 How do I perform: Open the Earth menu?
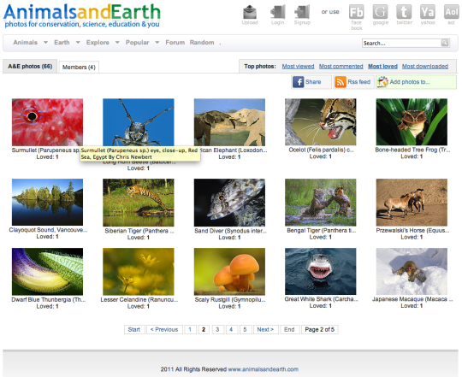(x=62, y=43)
